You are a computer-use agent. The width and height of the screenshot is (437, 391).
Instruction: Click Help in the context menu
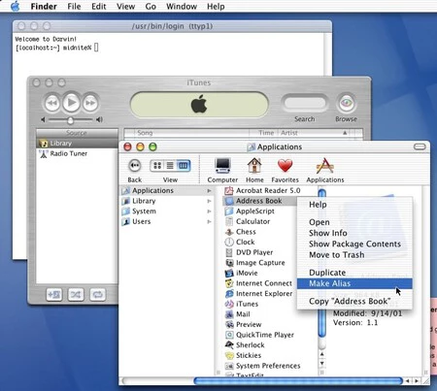pyautogui.click(x=354, y=205)
